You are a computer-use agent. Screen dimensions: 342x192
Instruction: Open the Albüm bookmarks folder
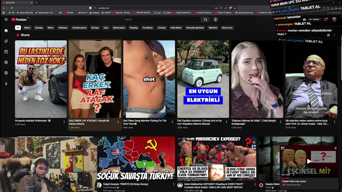(168, 13)
